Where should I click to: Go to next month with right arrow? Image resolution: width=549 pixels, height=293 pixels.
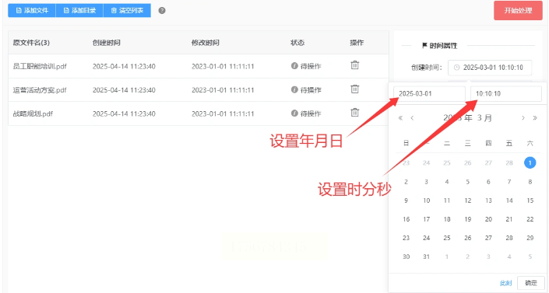click(523, 118)
